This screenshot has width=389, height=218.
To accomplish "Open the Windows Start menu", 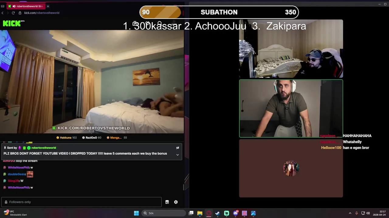I will point(136,213).
